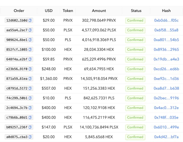Select the $507.00 USD value
Viewport: 183px width, 142px height.
[x=49, y=88]
